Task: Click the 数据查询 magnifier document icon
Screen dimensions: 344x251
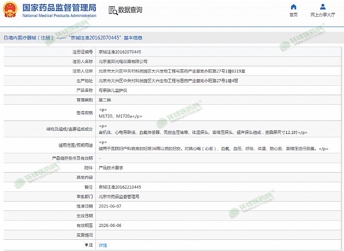Action: 112,10
